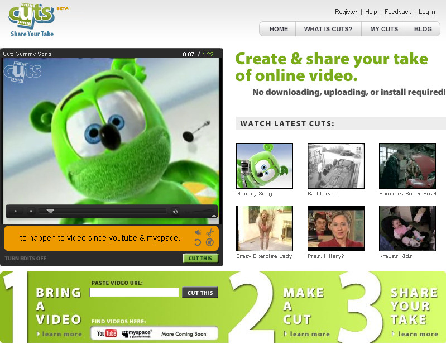Screen dimensions: 446x344
Task: Open the Home tab
Action: (x=279, y=29)
